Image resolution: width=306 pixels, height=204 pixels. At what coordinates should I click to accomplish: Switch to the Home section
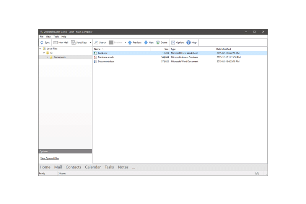pos(45,167)
